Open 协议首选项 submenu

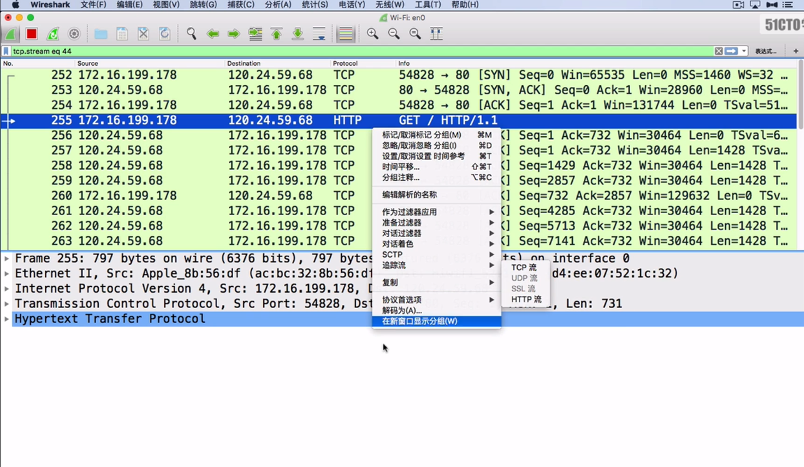point(436,299)
